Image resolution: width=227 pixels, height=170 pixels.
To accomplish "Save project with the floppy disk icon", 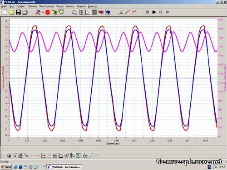I will [18, 12].
